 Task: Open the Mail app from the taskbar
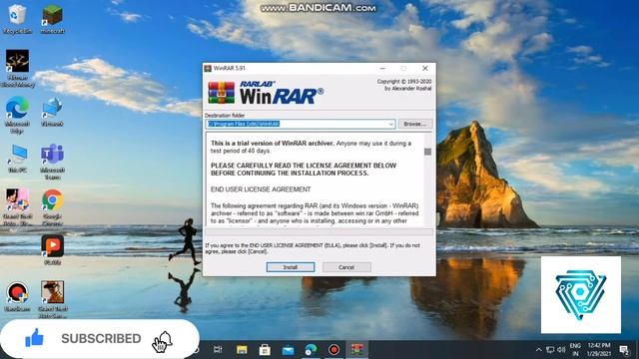point(289,350)
